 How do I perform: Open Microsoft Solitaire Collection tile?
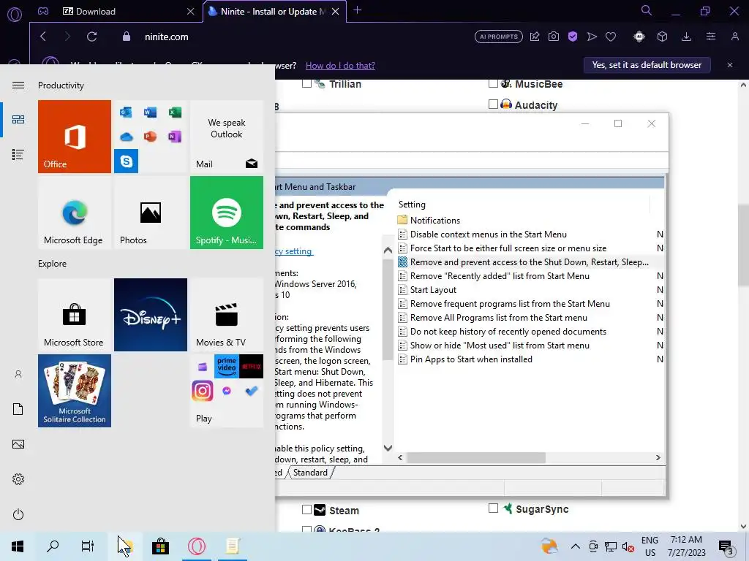coord(75,391)
